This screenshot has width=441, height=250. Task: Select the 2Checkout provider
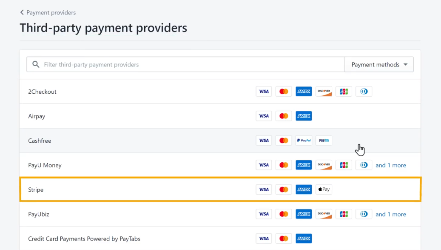[220, 92]
